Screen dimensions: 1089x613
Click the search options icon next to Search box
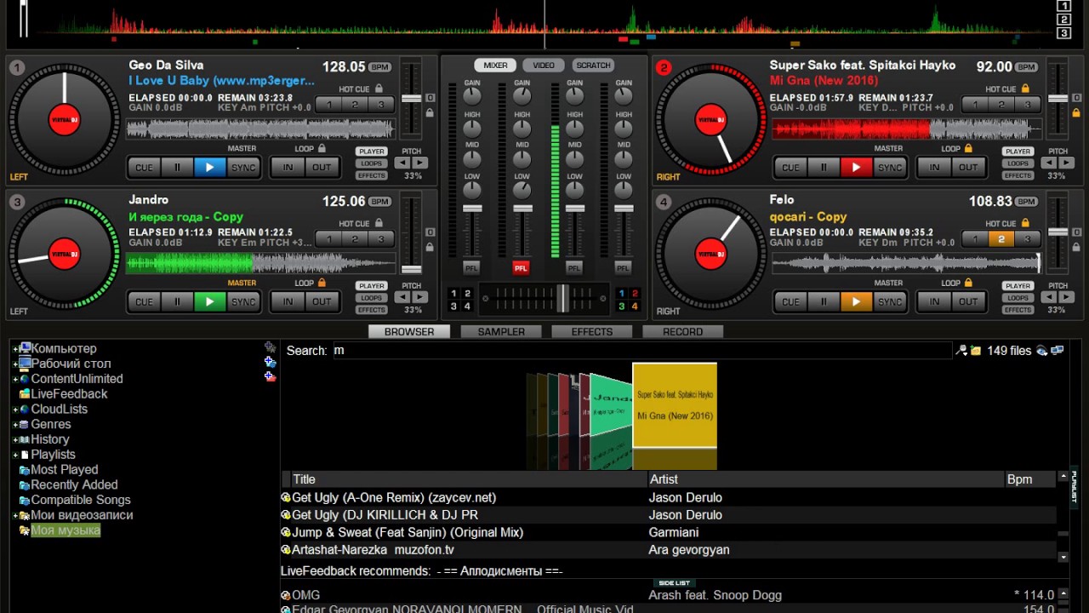click(x=962, y=351)
